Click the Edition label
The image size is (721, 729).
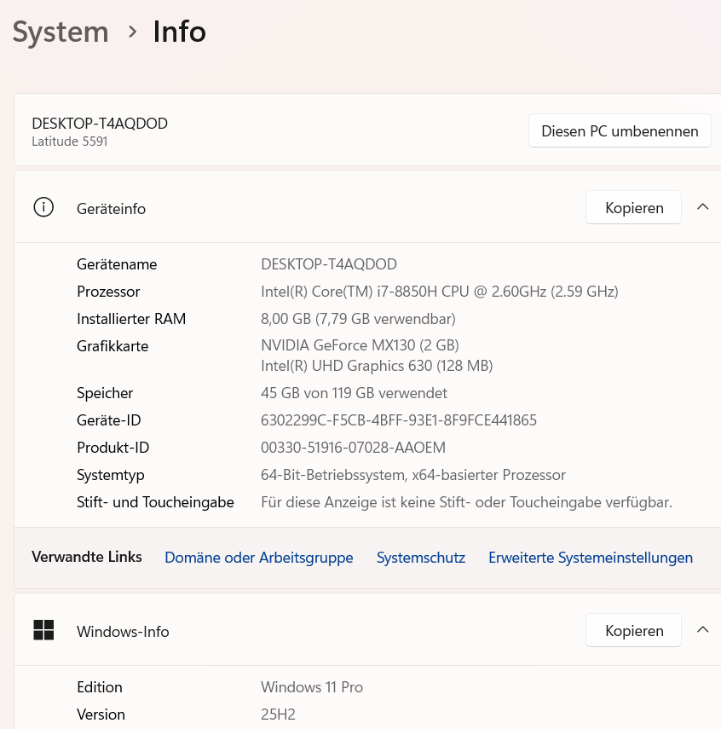tap(100, 687)
